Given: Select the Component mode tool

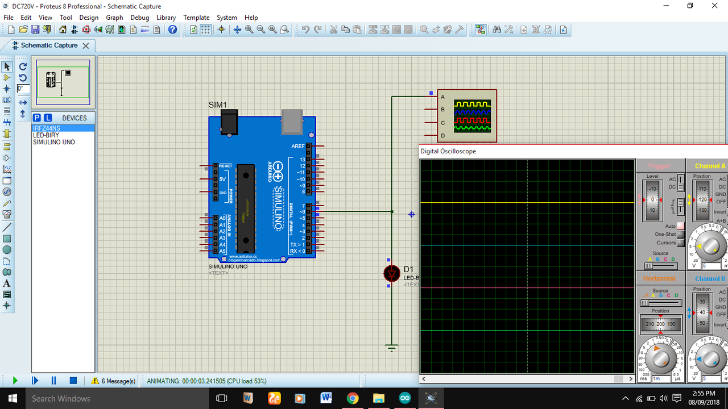Looking at the screenshot, I should pos(7,78).
